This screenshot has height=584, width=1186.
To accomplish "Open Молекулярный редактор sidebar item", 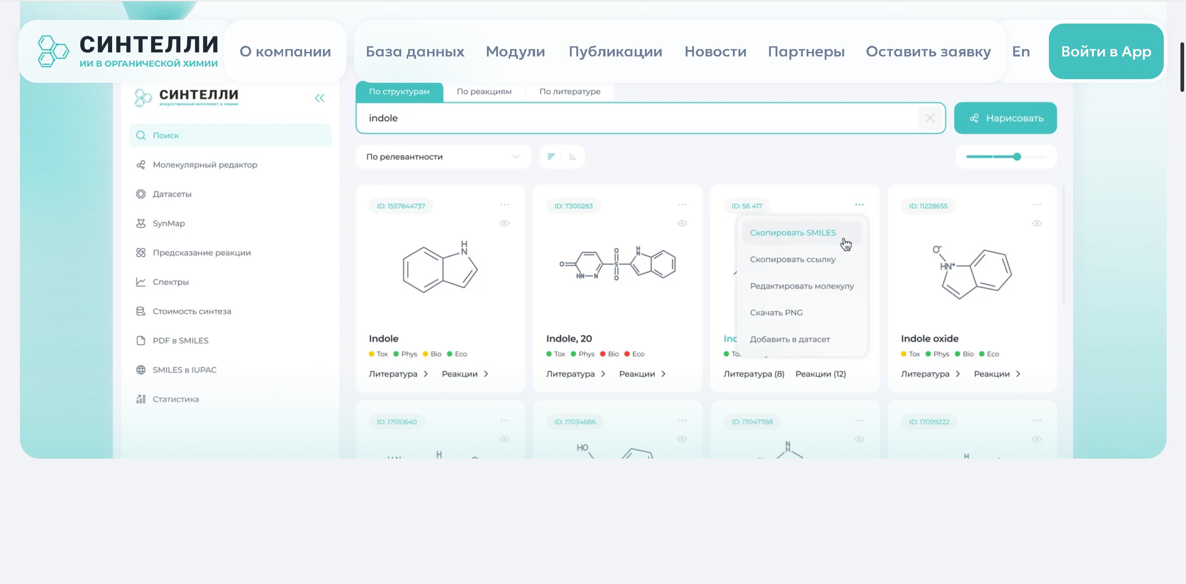I will tap(196, 165).
